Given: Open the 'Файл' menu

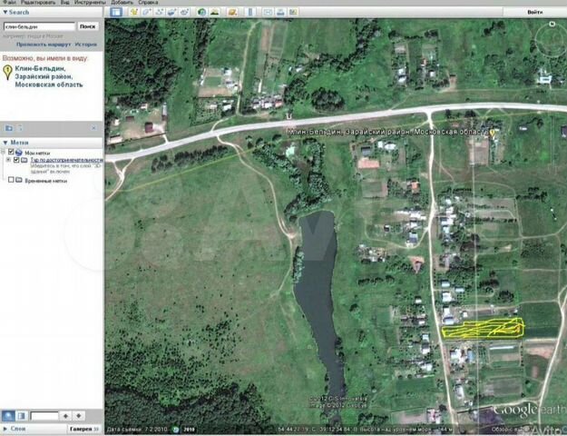Looking at the screenshot, I should point(7,3).
